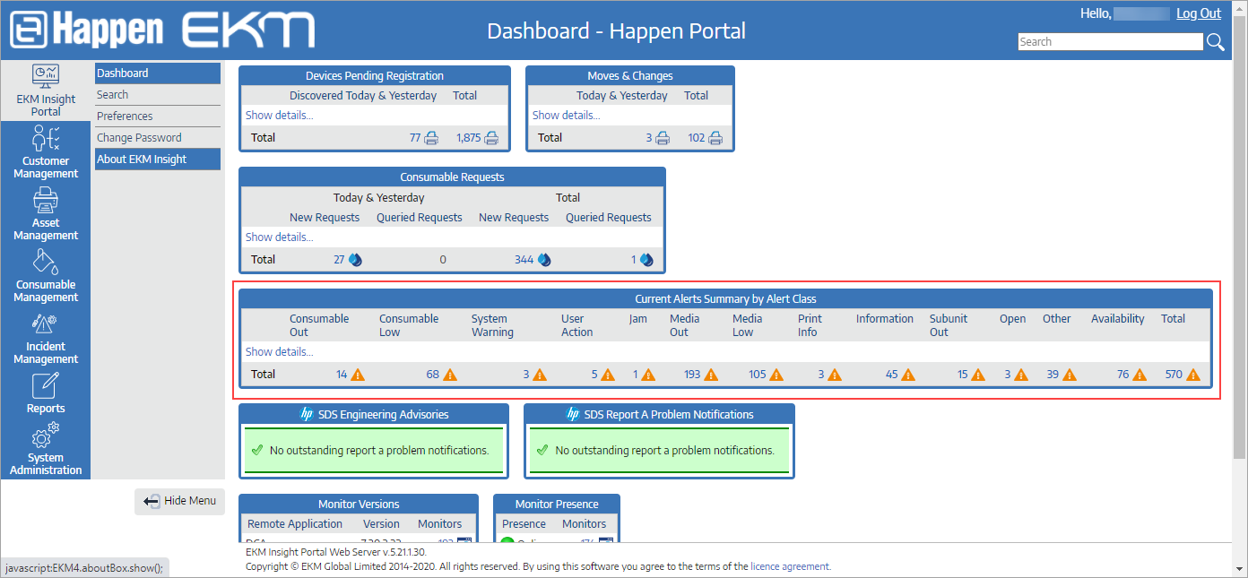The image size is (1248, 578).
Task: Click the Happen EKM logo
Action: tap(162, 30)
